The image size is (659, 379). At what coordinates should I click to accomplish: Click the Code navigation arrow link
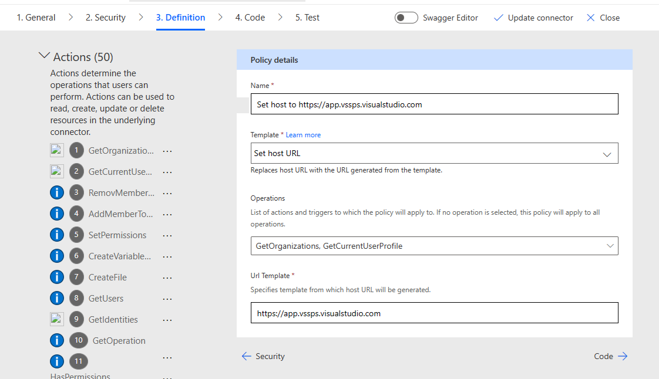610,356
